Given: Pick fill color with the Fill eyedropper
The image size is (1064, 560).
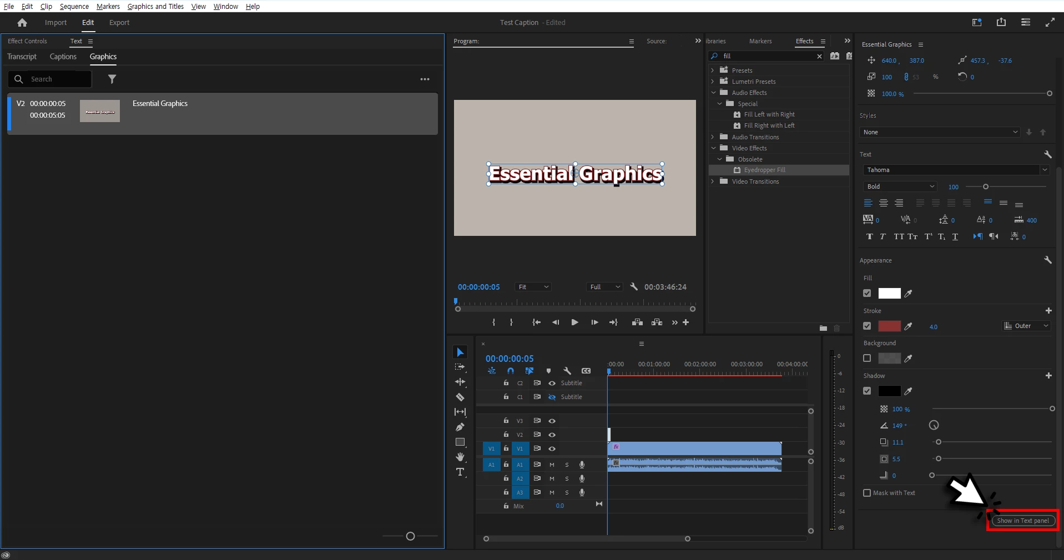Looking at the screenshot, I should 909,294.
